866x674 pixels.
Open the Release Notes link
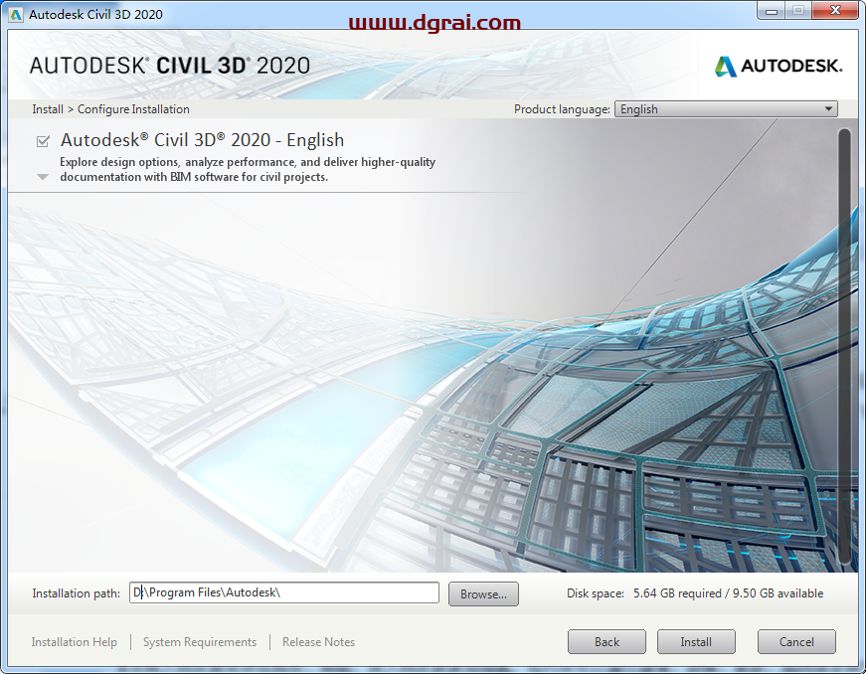pos(319,642)
